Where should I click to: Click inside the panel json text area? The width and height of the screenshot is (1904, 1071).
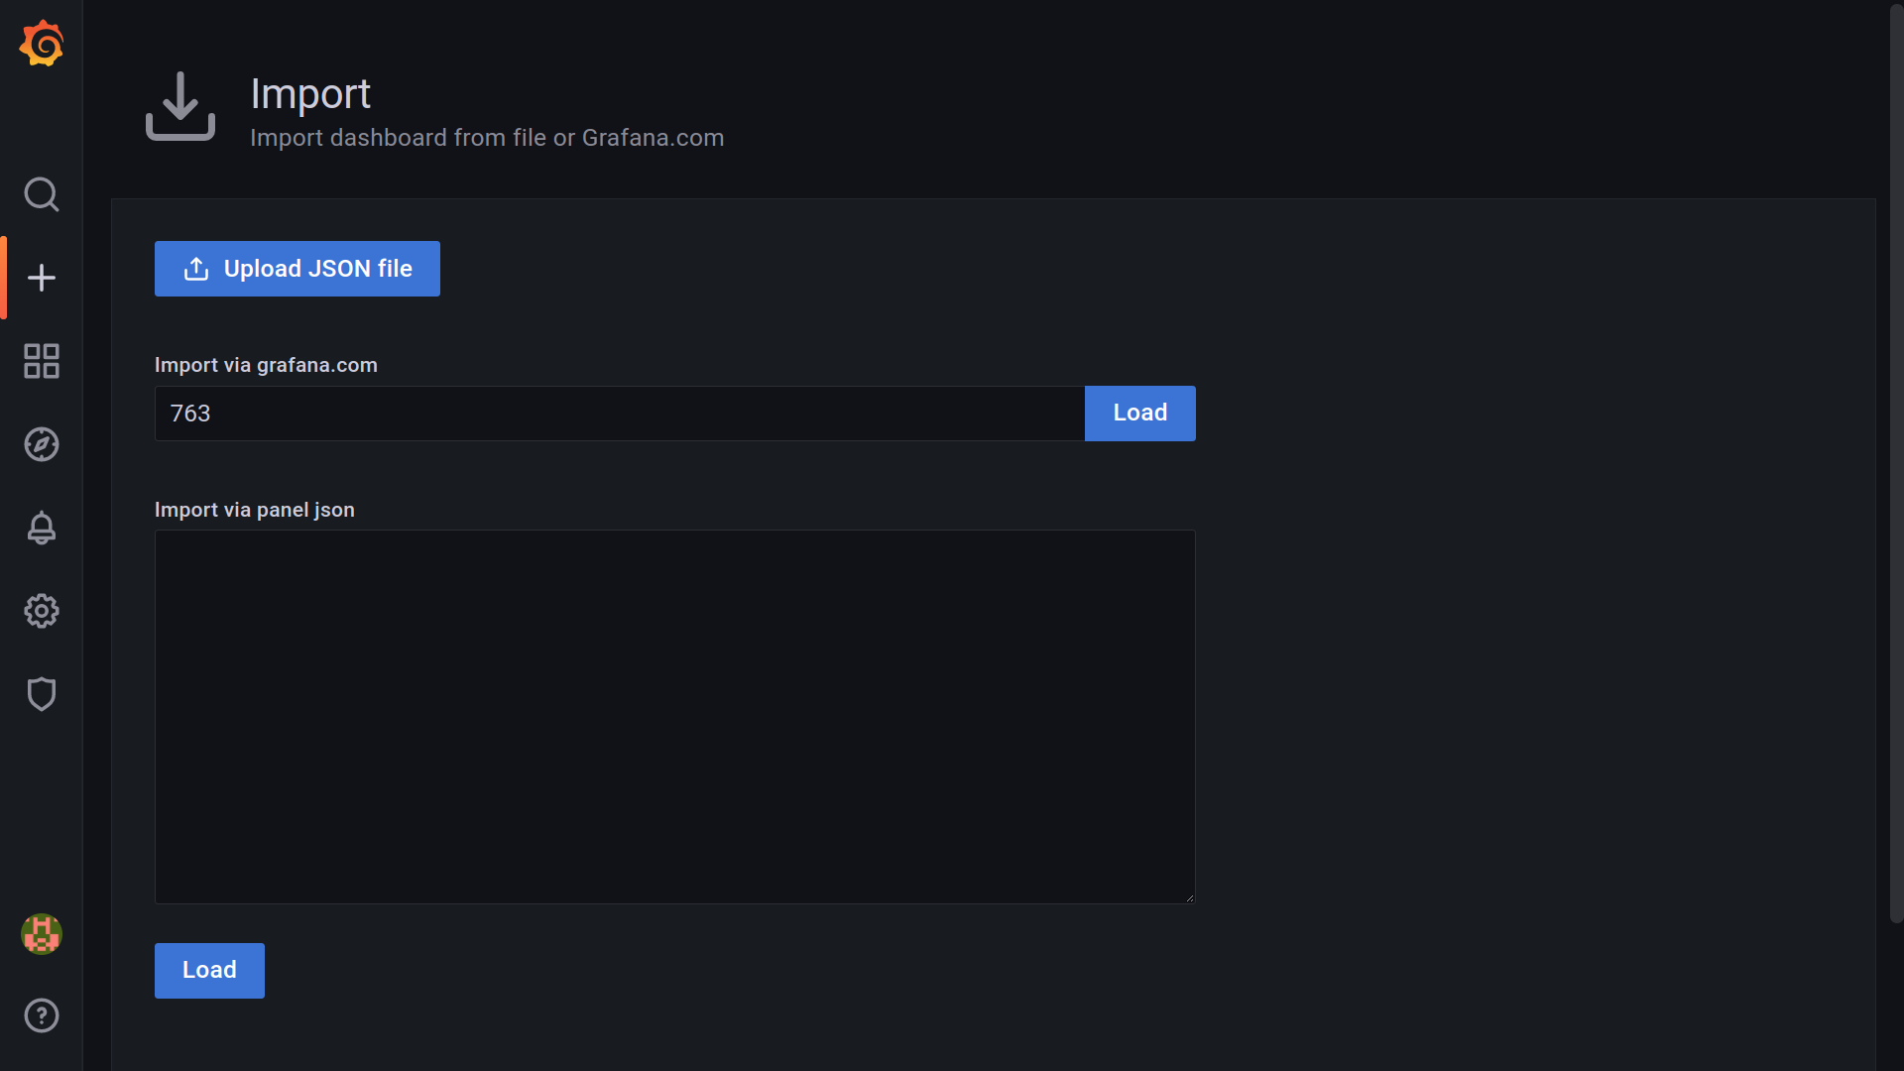click(x=674, y=716)
